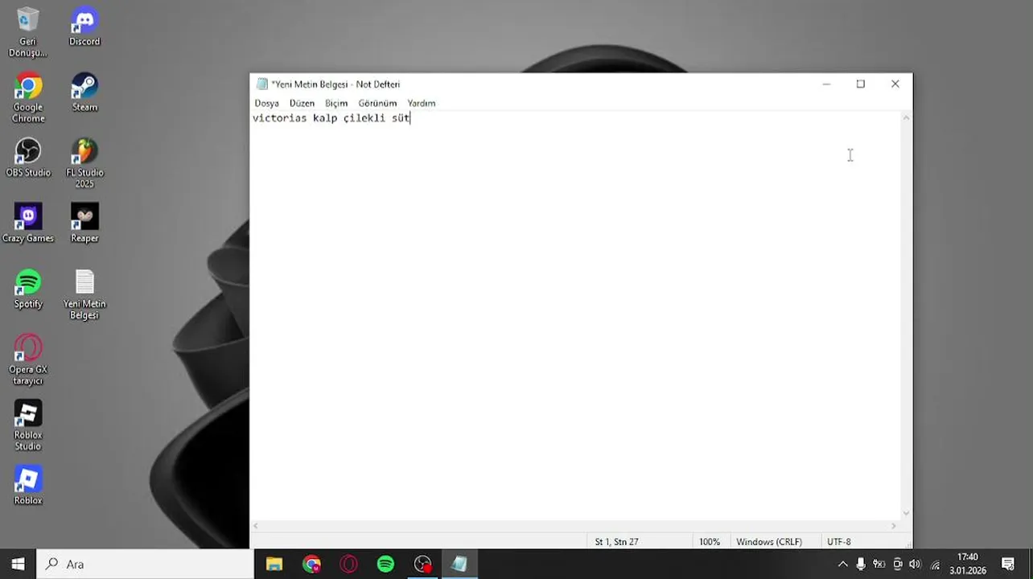Open the Windows Start menu

click(18, 564)
